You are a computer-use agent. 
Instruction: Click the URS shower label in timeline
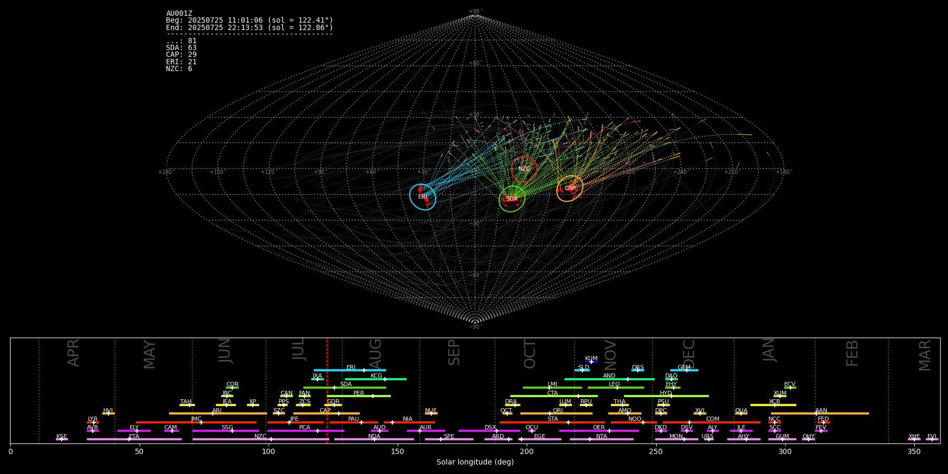[x=707, y=437]
